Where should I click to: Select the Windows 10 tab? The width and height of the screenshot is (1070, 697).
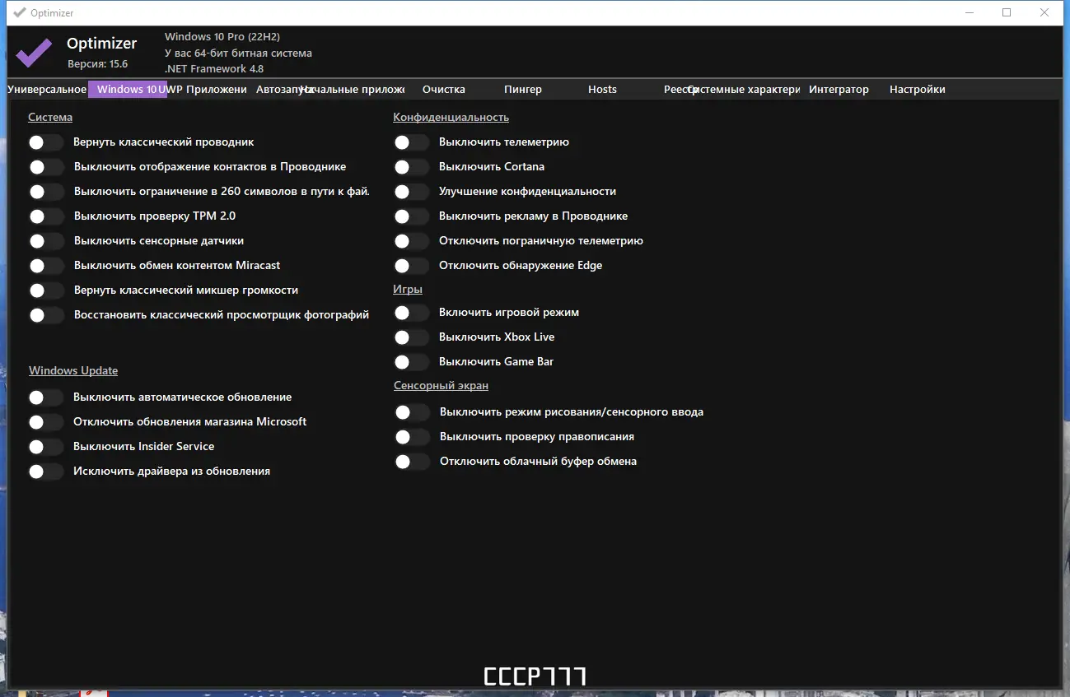coord(128,89)
